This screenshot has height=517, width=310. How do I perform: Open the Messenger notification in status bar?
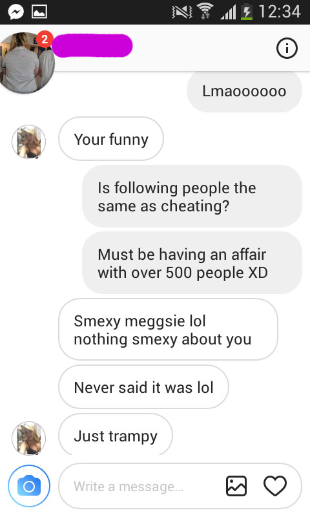point(15,12)
